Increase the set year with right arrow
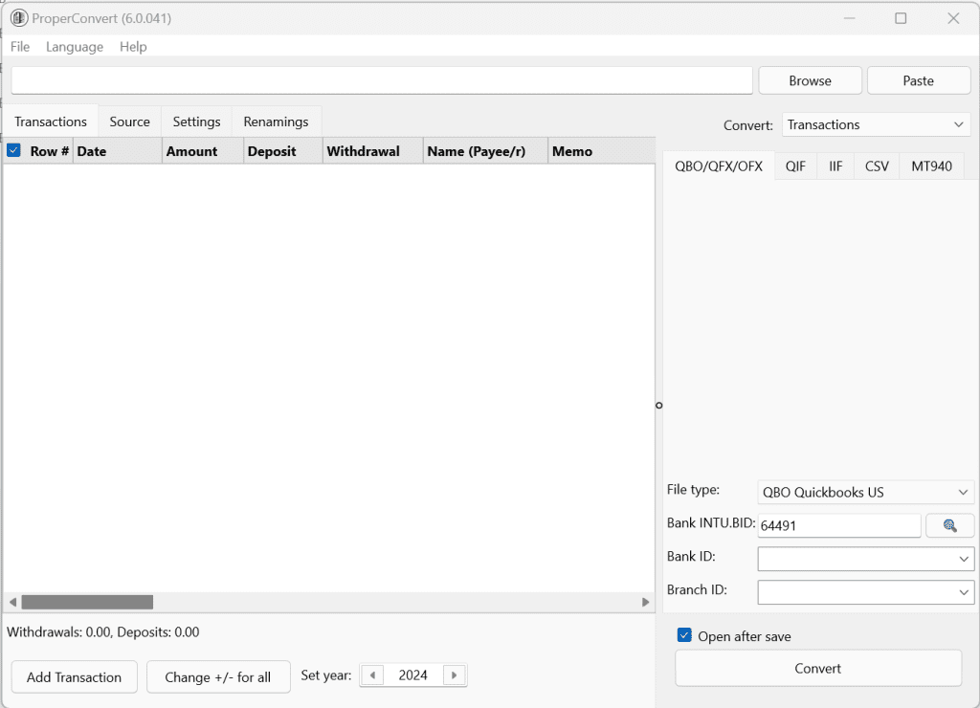Screen dimensions: 980x708 click(454, 675)
